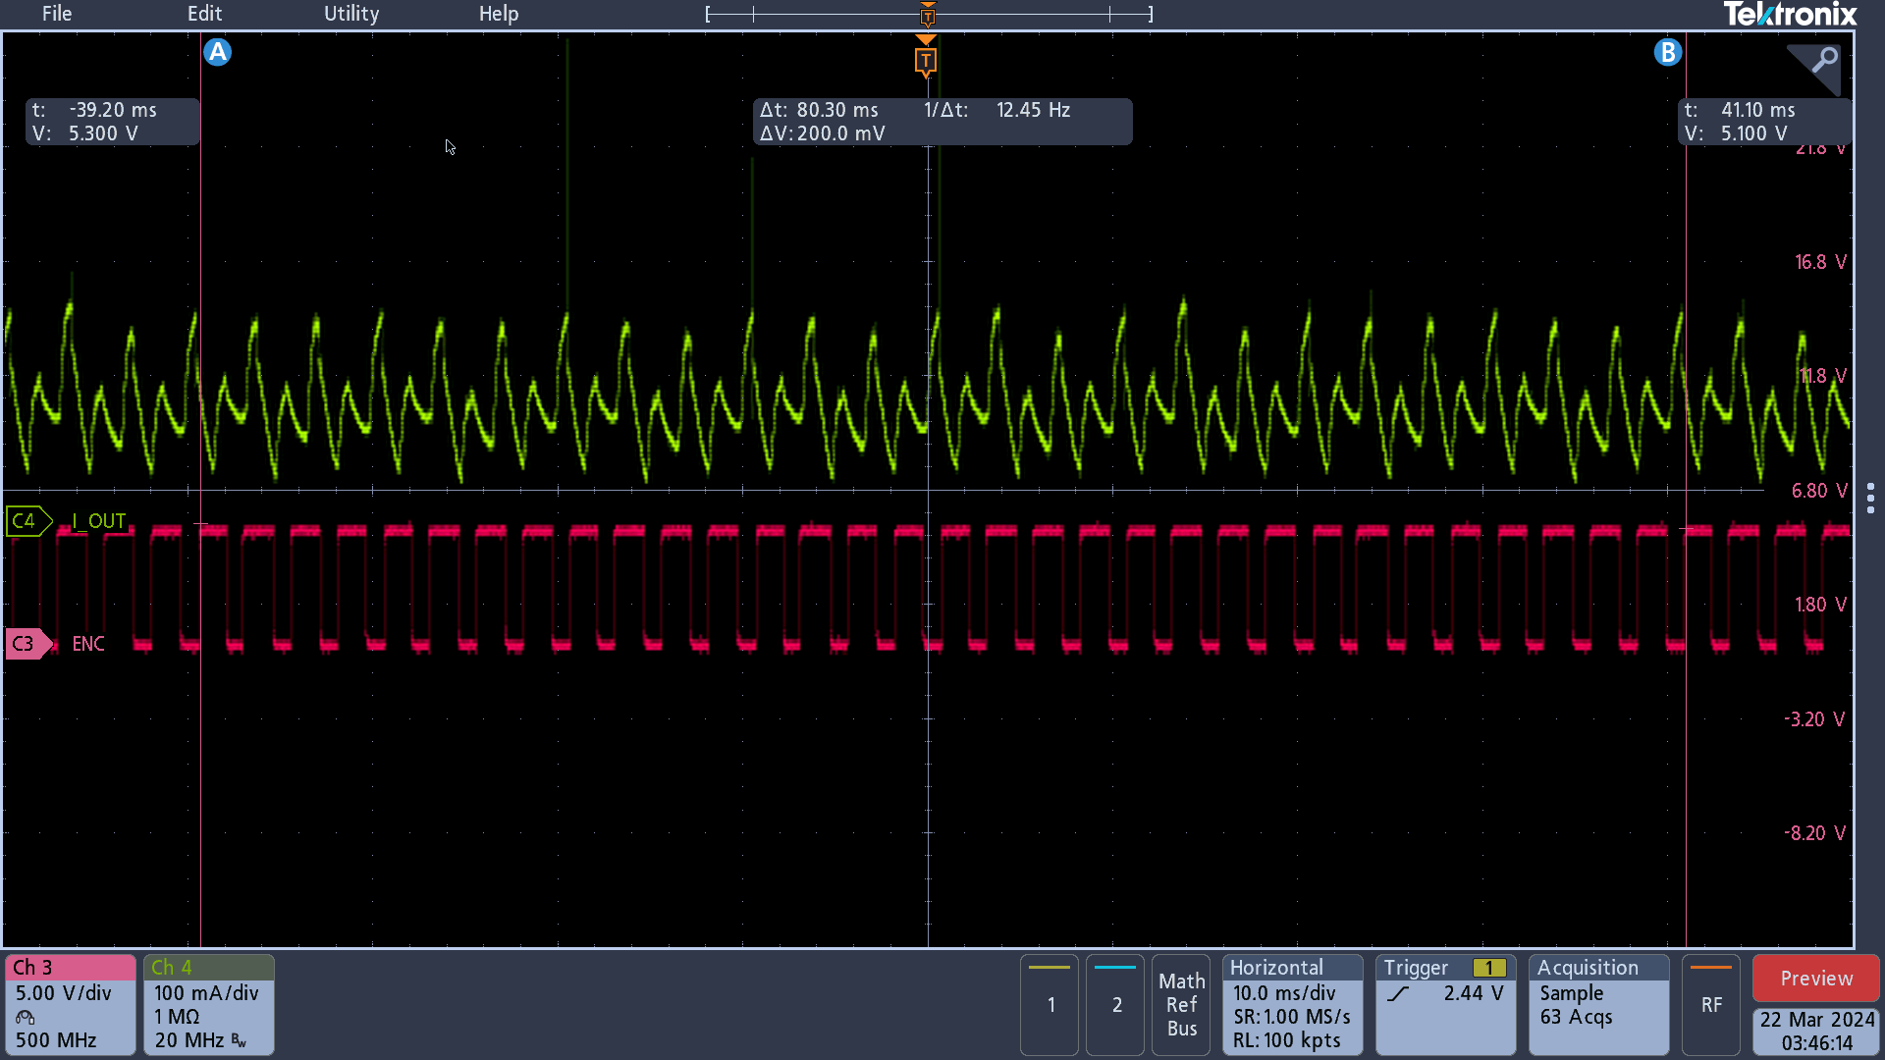Open the Trigger settings badge
Image resolution: width=1885 pixels, height=1060 pixels.
(x=1444, y=1004)
